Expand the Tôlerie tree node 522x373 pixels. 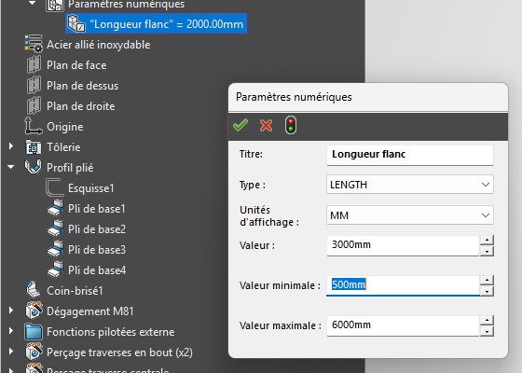pyautogui.click(x=11, y=146)
